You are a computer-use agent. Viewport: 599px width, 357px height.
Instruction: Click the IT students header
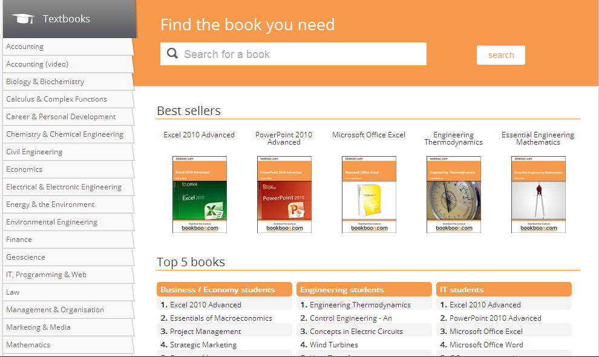(504, 289)
